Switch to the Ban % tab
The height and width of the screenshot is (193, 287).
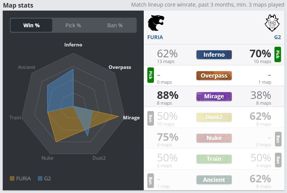point(115,25)
